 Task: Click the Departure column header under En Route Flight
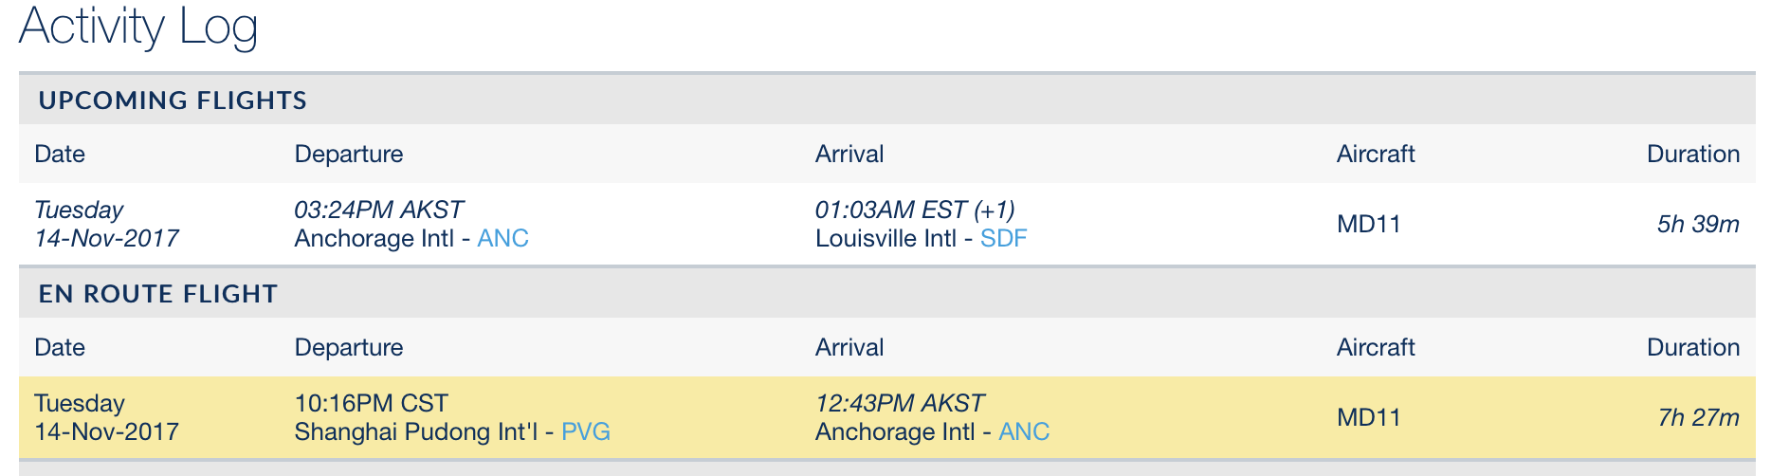[348, 347]
